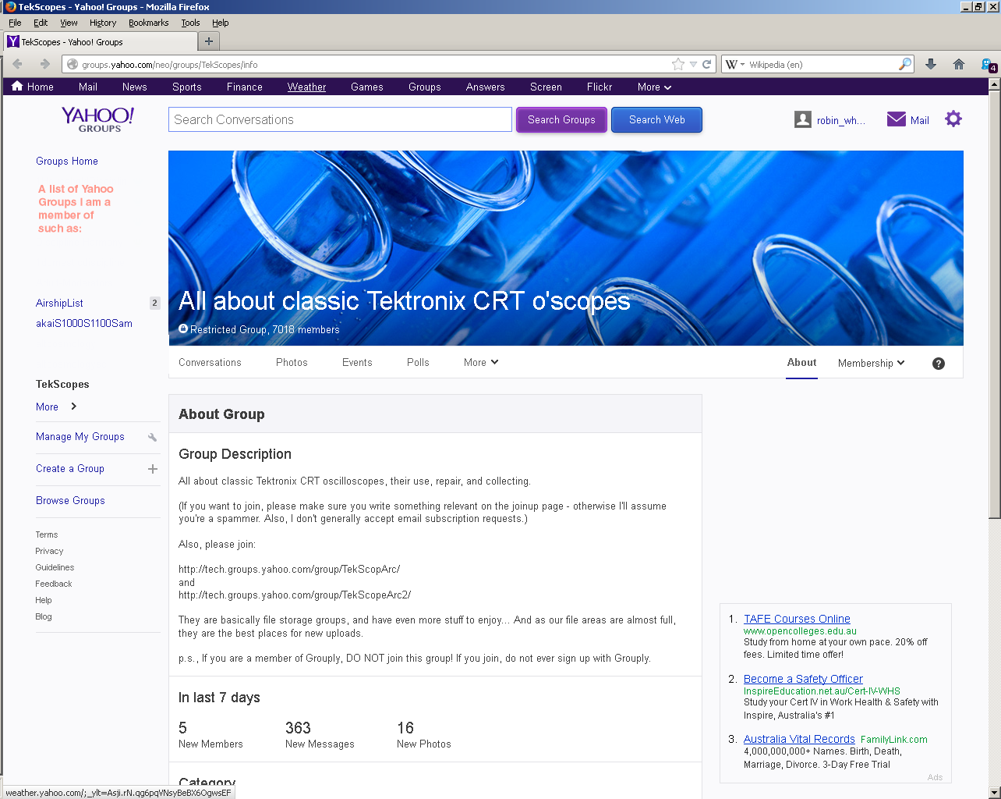The image size is (1001, 799).
Task: Click the bookmark star icon in address bar
Action: click(678, 64)
